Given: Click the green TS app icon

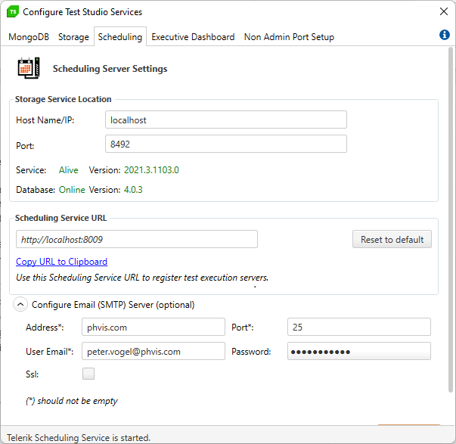Looking at the screenshot, I should point(13,12).
